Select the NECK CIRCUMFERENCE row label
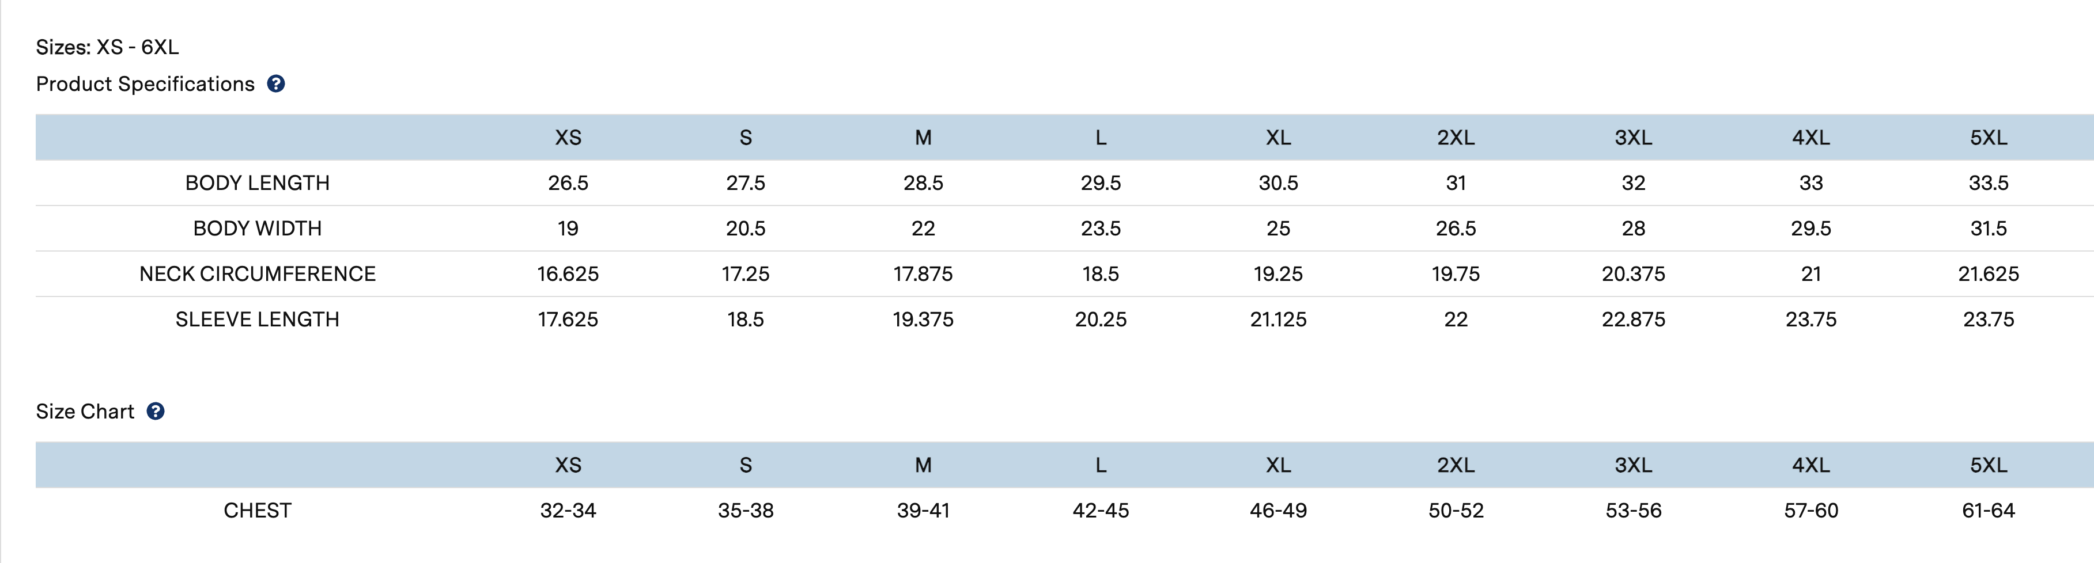 (x=257, y=274)
